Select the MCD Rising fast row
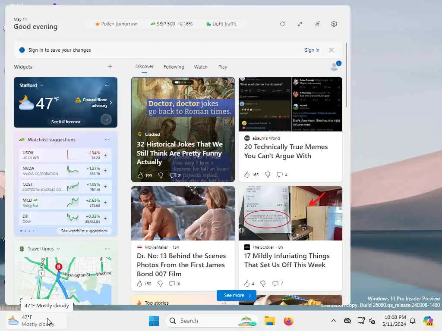The width and height of the screenshot is (442, 331). point(65,203)
